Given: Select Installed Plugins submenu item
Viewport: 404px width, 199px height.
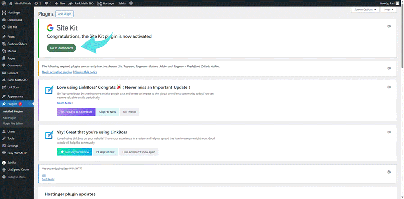Looking at the screenshot, I should tap(12, 111).
